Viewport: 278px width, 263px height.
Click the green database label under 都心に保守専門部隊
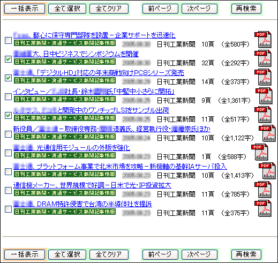[65, 43]
